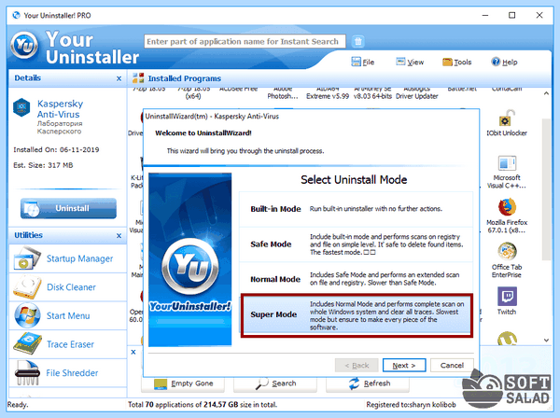This screenshot has height=418, width=560.
Task: Click the scroll down arrow of programs list
Action: click(546, 340)
